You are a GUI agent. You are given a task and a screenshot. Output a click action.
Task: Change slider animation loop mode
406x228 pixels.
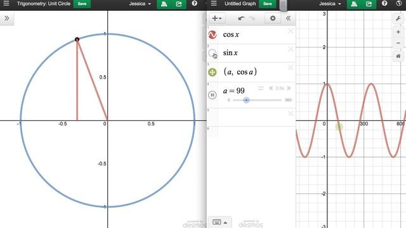(x=261, y=88)
